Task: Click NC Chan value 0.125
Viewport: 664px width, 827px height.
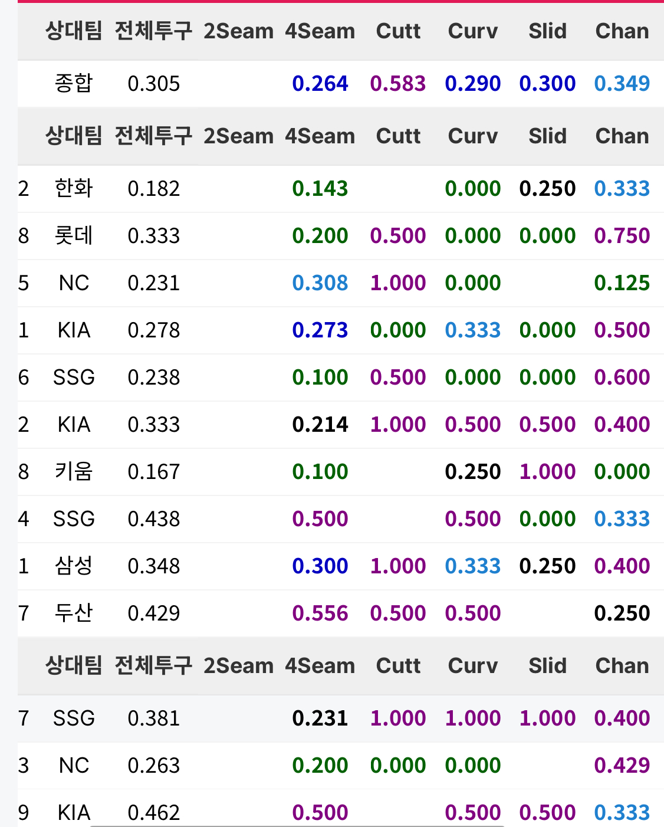Action: [622, 283]
